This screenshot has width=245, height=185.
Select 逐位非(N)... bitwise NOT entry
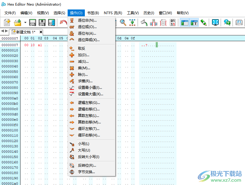(92, 20)
